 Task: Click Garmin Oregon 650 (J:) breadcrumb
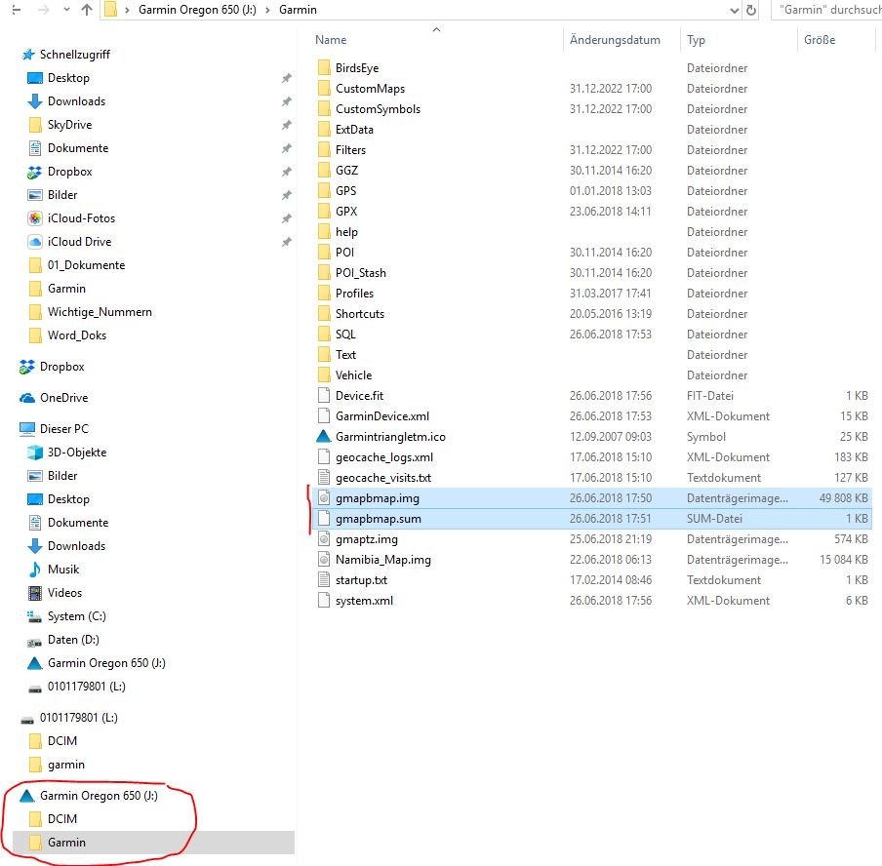point(197,10)
